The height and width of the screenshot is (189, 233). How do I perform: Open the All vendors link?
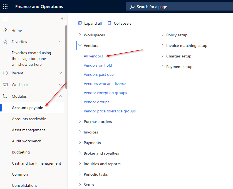[x=93, y=56]
